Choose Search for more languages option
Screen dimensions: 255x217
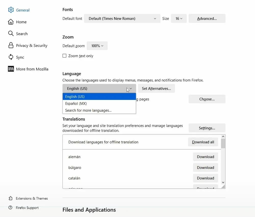click(99, 110)
